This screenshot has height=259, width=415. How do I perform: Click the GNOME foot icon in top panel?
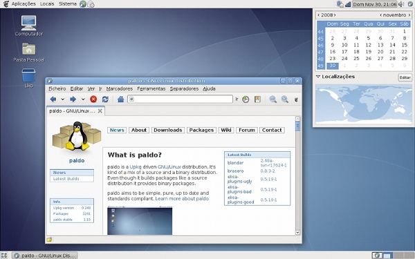[6, 4]
